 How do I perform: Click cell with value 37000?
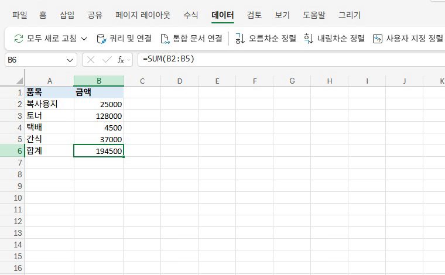point(99,139)
